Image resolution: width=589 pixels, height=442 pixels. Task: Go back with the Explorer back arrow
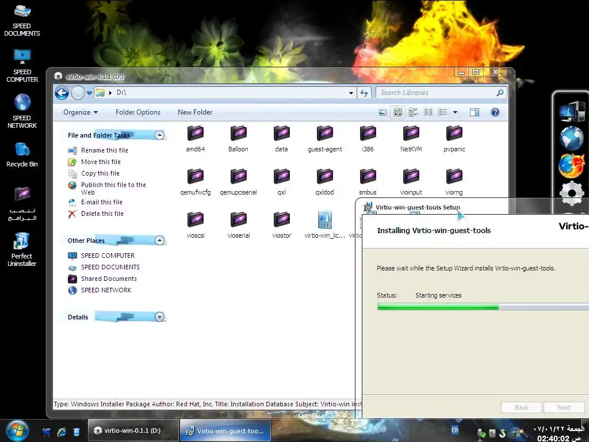click(62, 93)
